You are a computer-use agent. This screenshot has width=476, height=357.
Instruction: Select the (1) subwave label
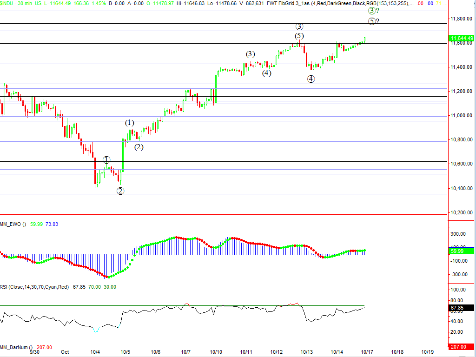(x=129, y=123)
